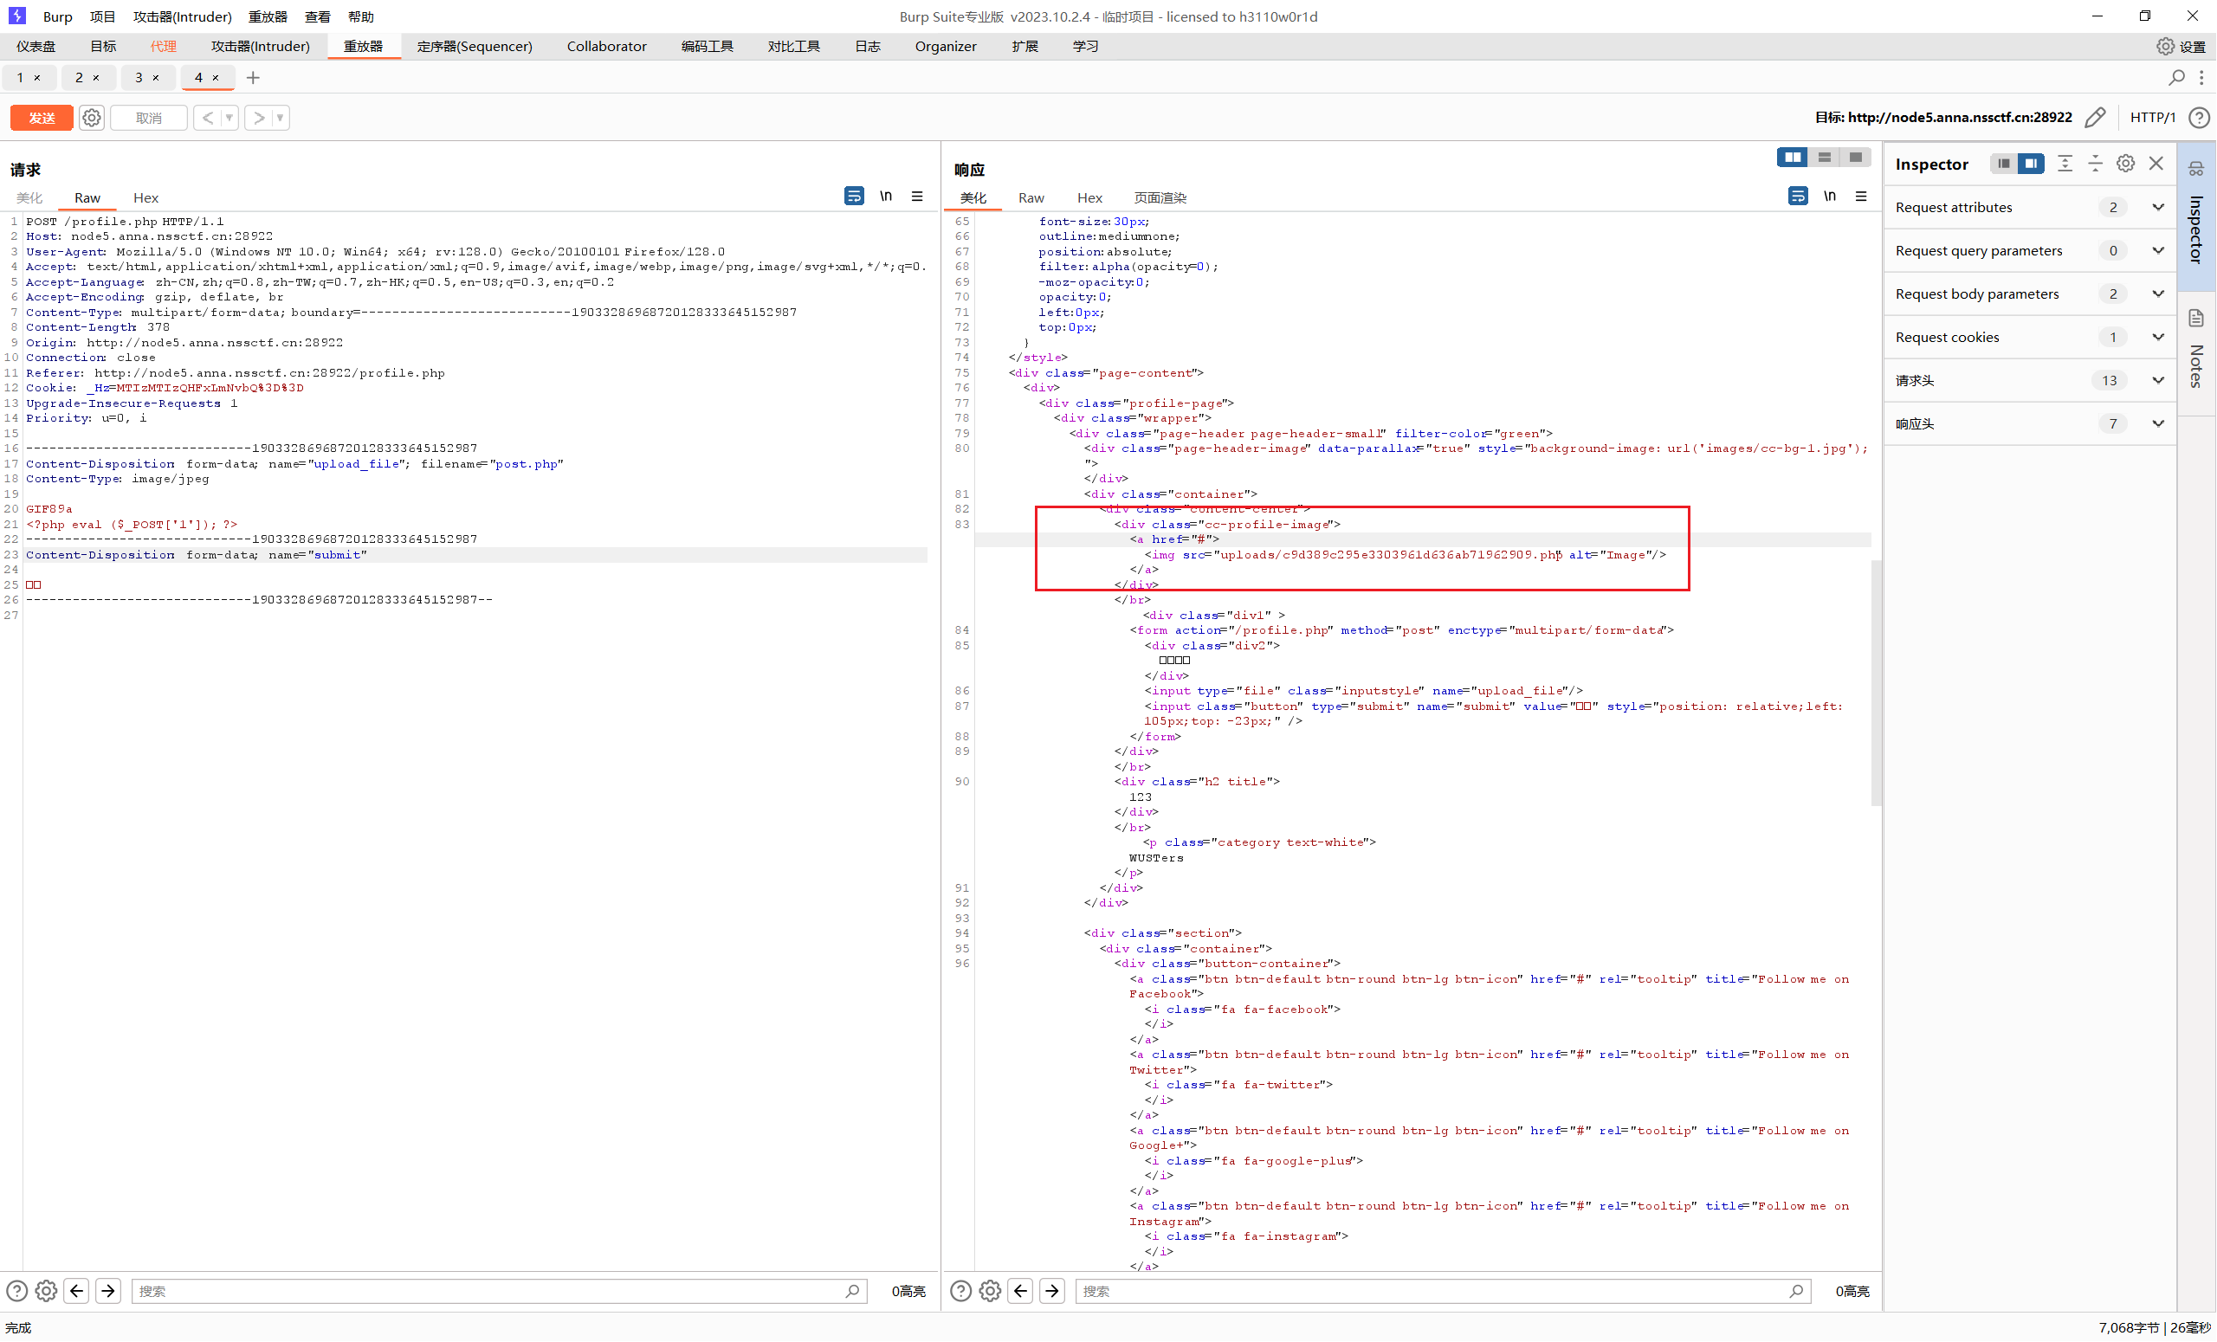Image resolution: width=2217 pixels, height=1342 pixels.
Task: Click the request search help icon
Action: 16,1292
